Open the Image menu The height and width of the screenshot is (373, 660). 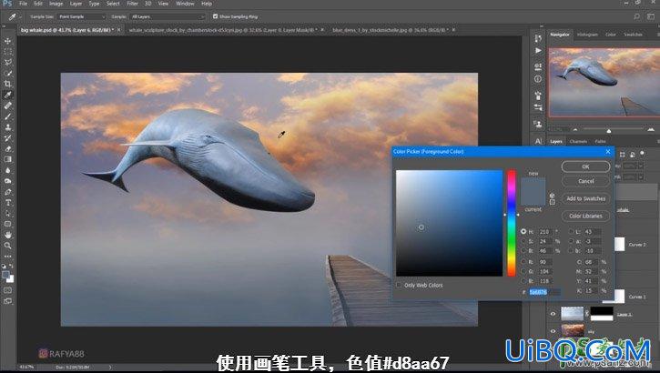(x=56, y=4)
